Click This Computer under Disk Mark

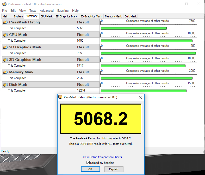pos(17,90)
